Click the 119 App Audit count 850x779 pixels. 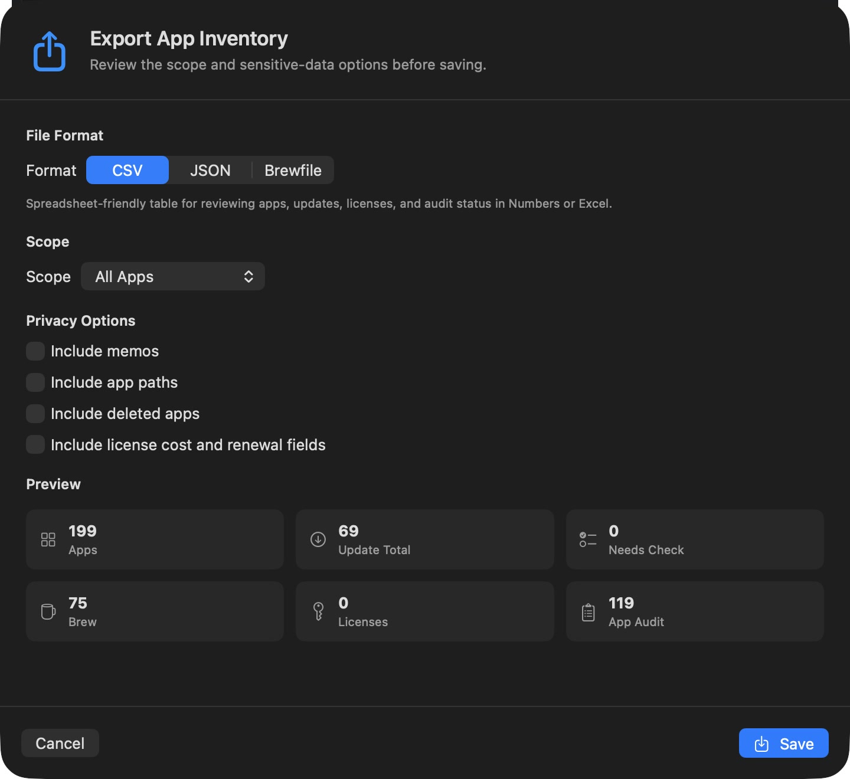[621, 603]
